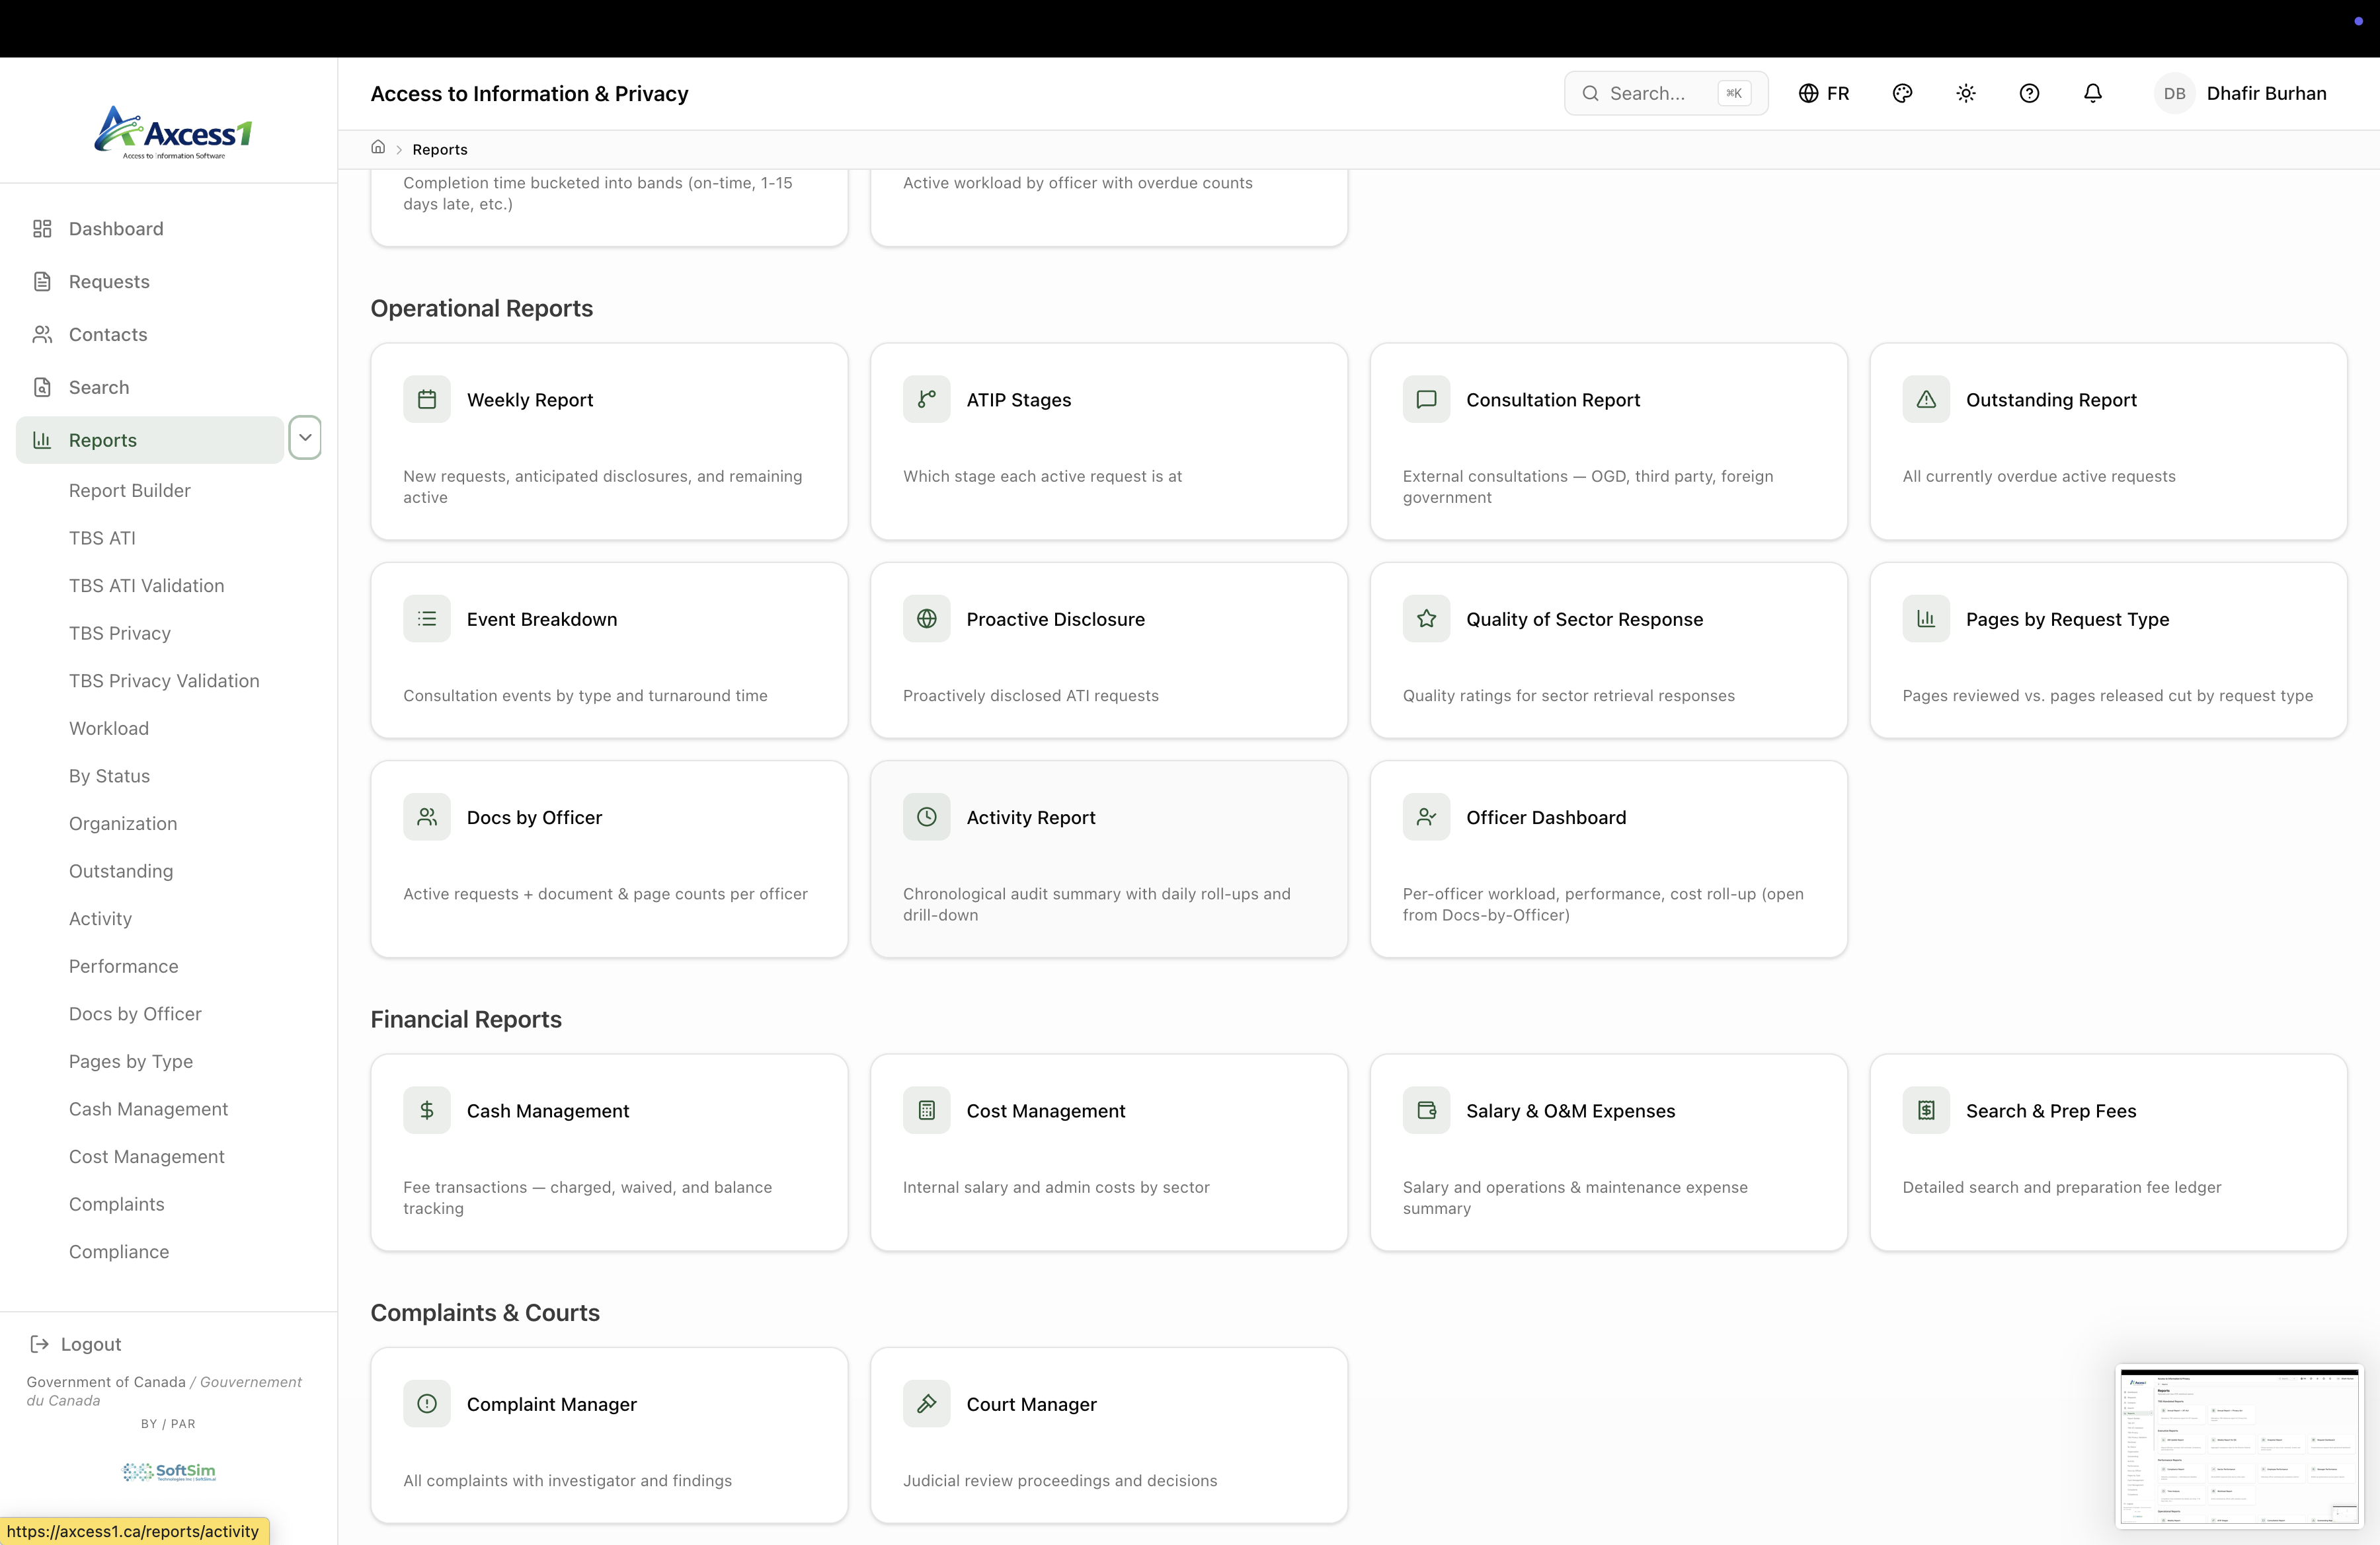
Task: Click the Search input field
Action: coord(1660,93)
